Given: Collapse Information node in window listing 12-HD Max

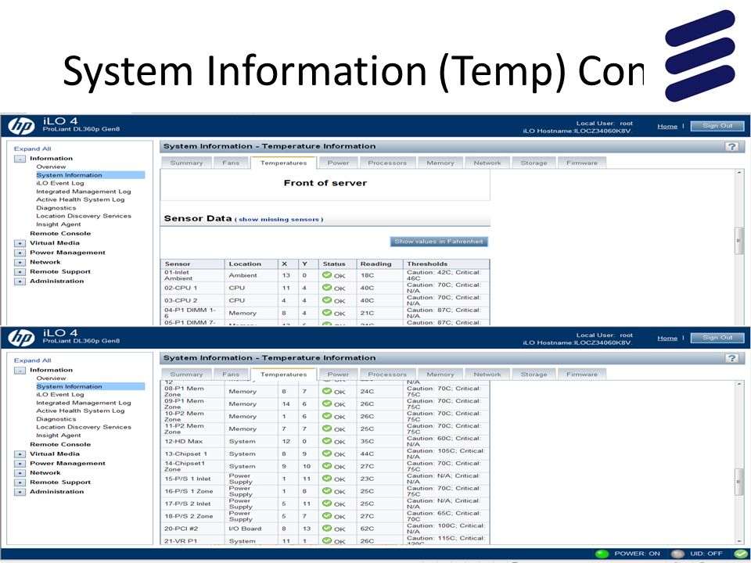Looking at the screenshot, I should 20,370.
